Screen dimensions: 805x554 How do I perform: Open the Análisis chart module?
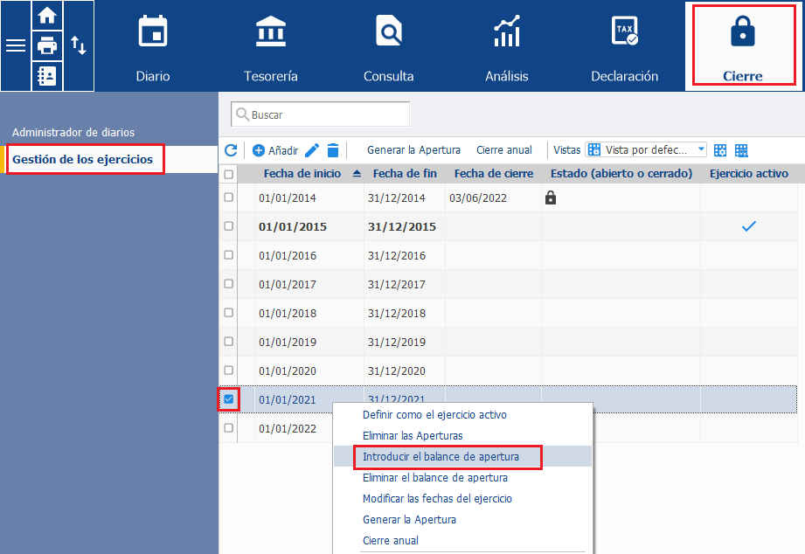coord(507,48)
